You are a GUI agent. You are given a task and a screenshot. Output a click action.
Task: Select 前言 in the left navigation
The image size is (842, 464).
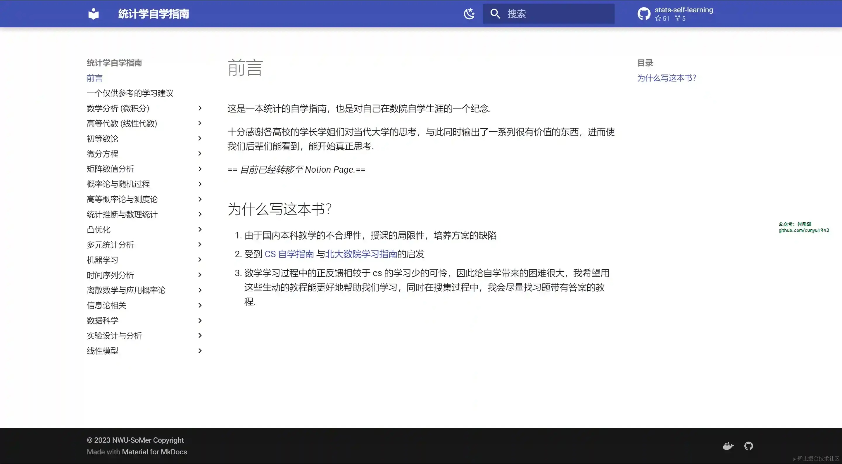(x=94, y=78)
